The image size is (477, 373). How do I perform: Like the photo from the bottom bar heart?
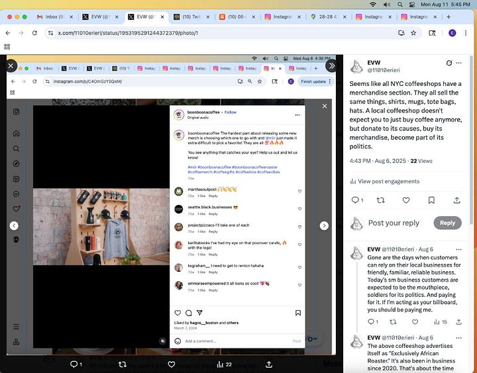172,364
